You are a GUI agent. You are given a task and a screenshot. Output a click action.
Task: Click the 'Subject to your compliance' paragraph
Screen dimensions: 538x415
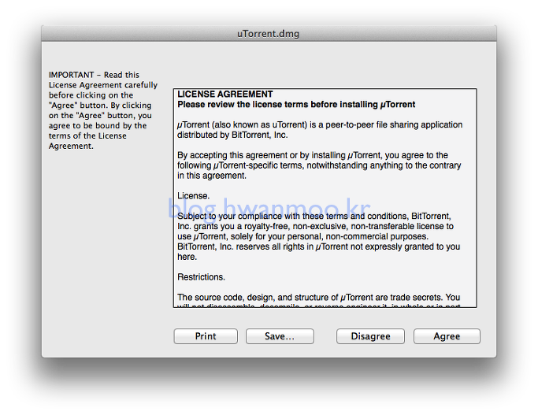pos(319,236)
